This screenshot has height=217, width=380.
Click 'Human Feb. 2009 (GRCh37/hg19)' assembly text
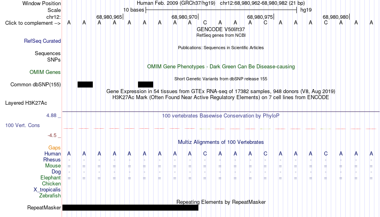pyautogui.click(x=176, y=3)
